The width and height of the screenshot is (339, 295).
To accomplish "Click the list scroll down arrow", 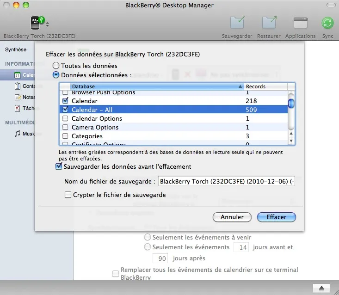I will pos(291,141).
